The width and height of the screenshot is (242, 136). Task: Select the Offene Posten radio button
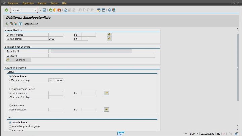pos(10,76)
